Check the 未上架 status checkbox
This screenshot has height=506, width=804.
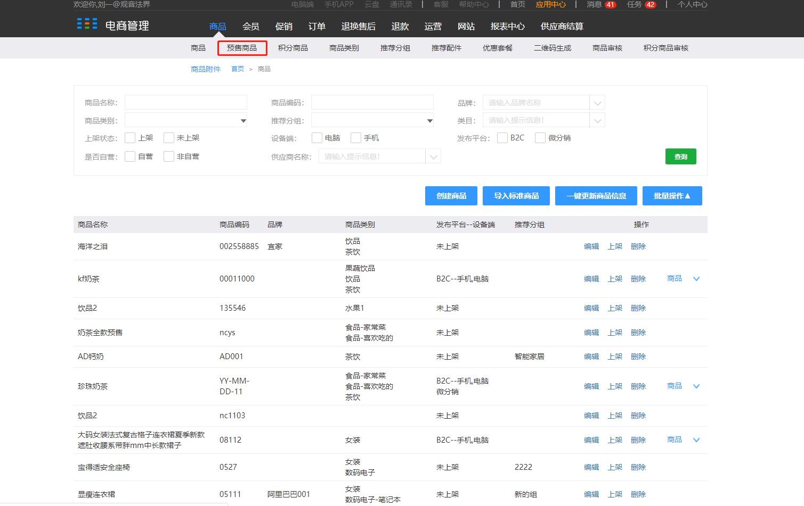tap(169, 138)
